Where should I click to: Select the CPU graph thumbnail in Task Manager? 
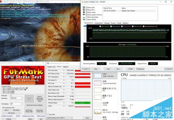coord(98,76)
